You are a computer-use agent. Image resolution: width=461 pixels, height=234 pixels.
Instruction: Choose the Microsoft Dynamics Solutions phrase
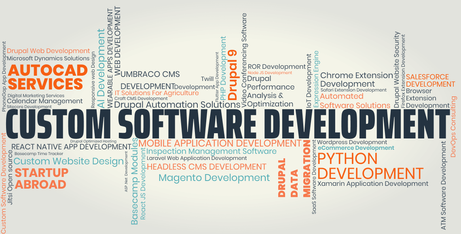click(48, 58)
